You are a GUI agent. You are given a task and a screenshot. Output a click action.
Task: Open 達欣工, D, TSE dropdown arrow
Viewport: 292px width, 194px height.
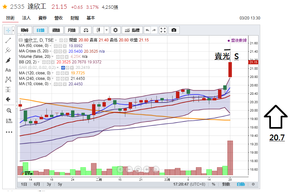[x=56, y=40]
